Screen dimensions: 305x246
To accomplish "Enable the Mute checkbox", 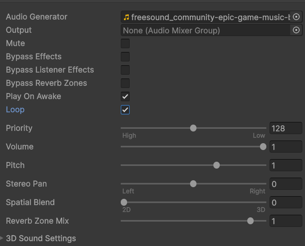I will pyautogui.click(x=125, y=43).
